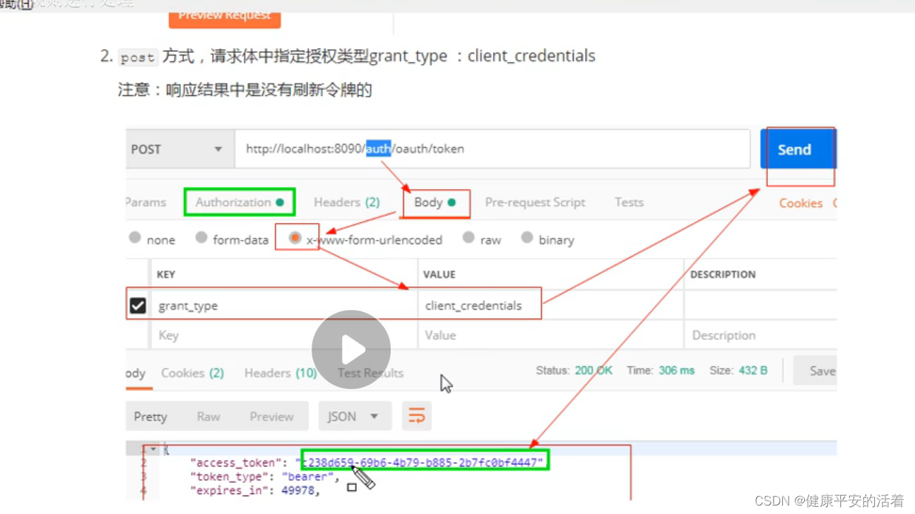The width and height of the screenshot is (915, 514).
Task: Select the Body request tab
Action: [435, 202]
